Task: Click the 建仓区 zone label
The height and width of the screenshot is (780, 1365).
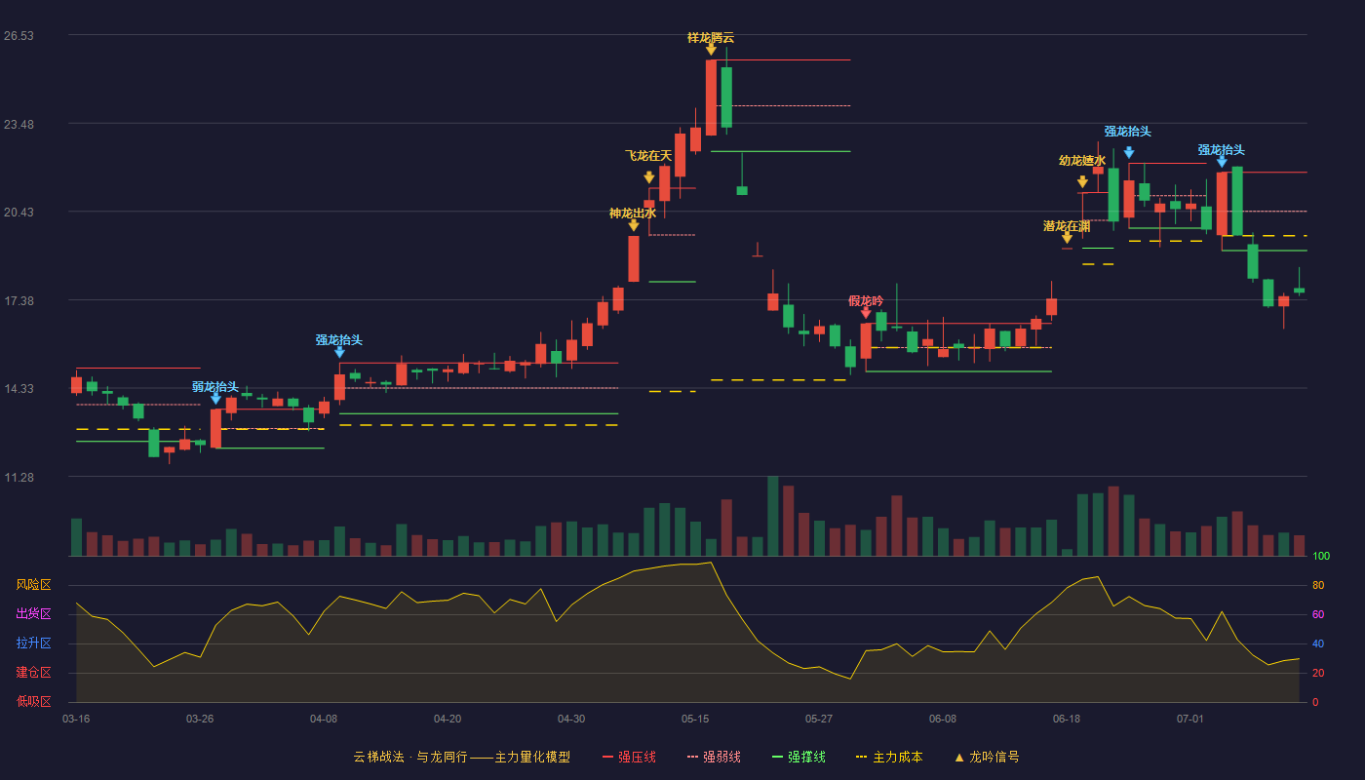Action: tap(33, 673)
